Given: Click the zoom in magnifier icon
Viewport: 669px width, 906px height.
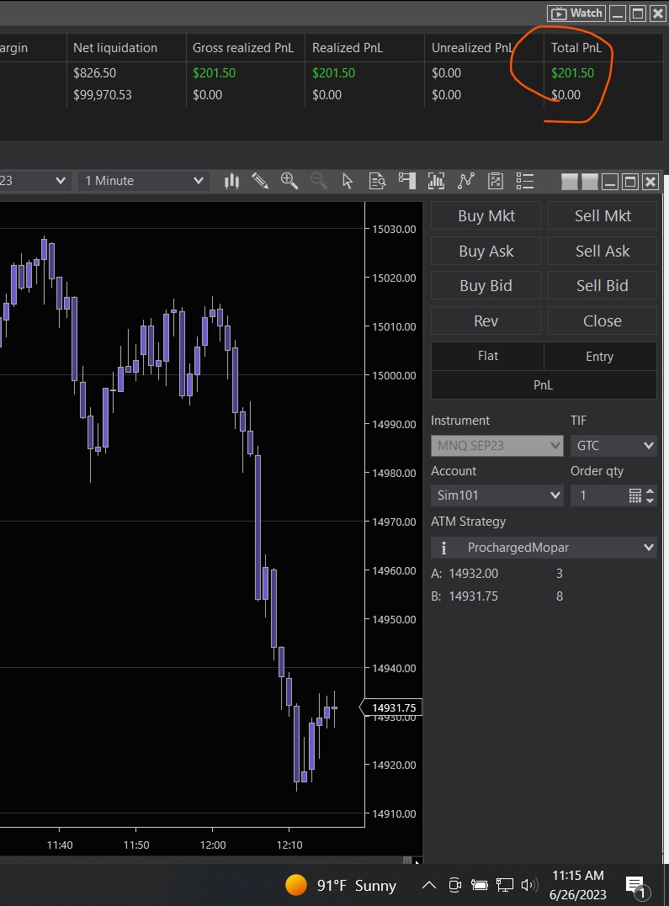Looking at the screenshot, I should pyautogui.click(x=289, y=181).
